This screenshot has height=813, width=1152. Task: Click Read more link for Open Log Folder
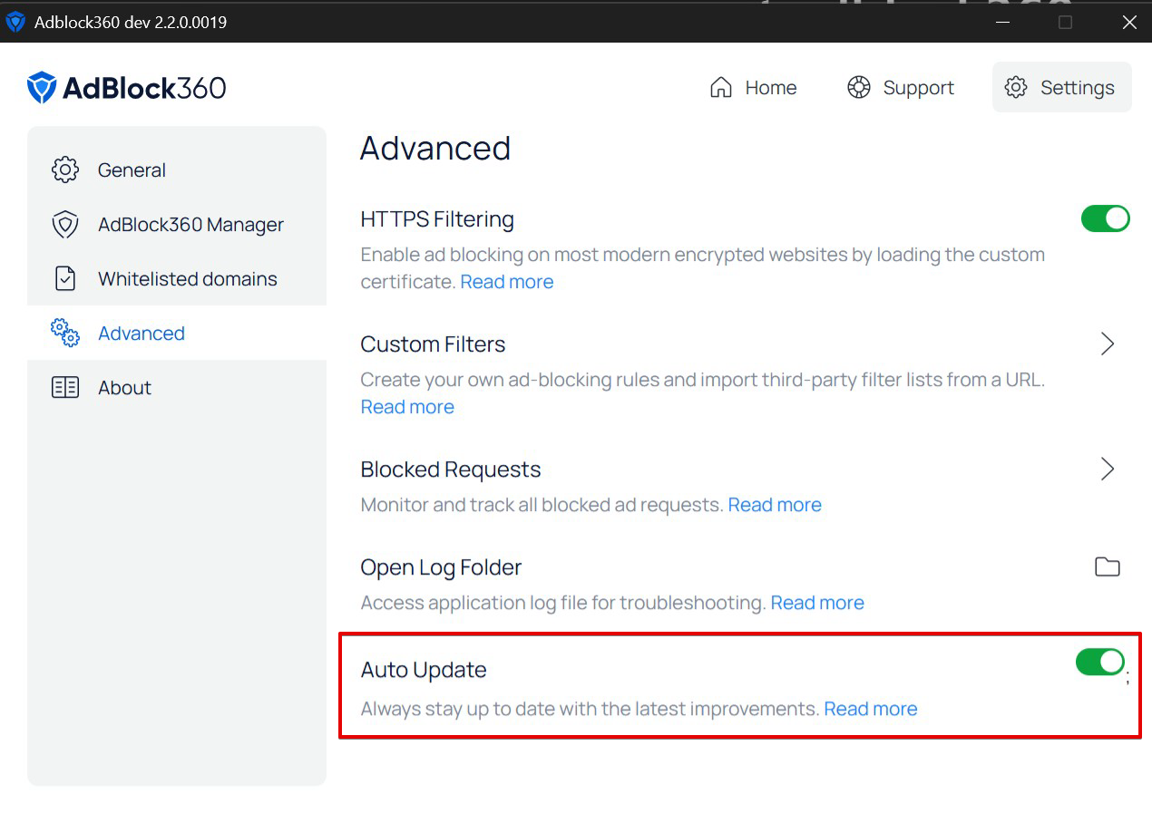click(x=817, y=603)
